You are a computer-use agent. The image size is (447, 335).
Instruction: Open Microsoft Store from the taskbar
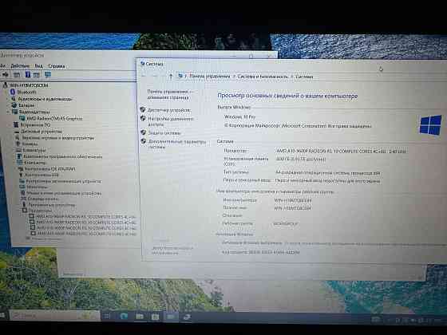[155, 316]
